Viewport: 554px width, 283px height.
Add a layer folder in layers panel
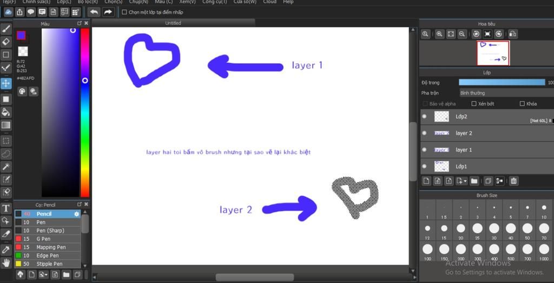[x=474, y=181]
